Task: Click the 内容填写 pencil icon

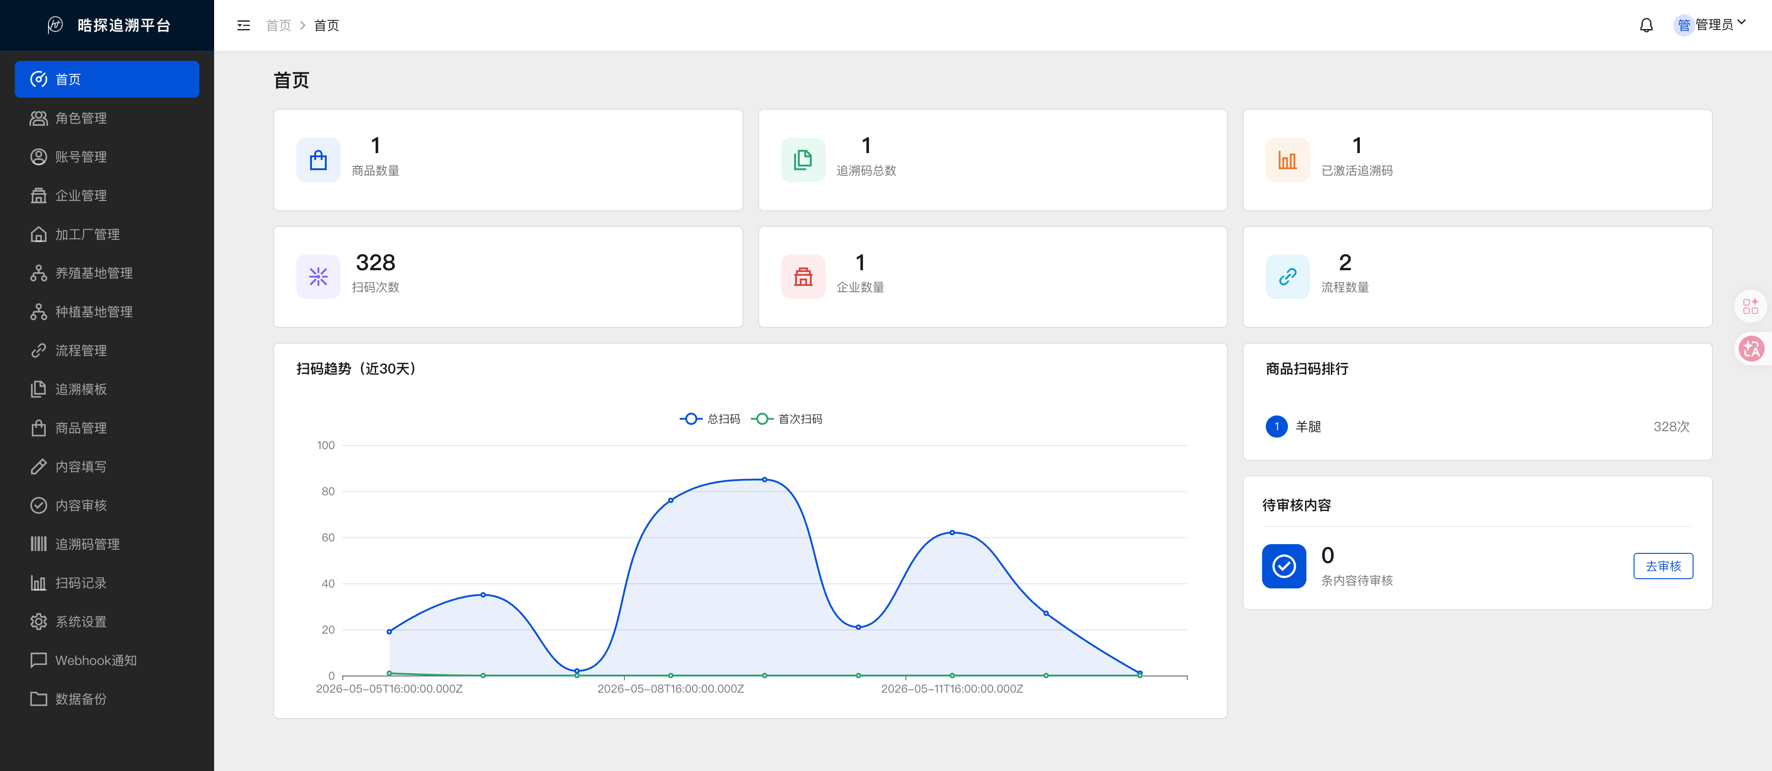Action: tap(38, 467)
